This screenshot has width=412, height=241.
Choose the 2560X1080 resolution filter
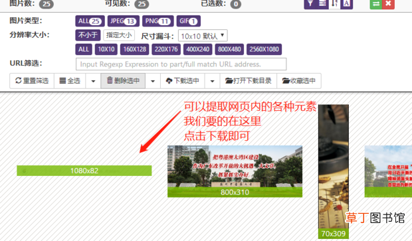pos(264,49)
